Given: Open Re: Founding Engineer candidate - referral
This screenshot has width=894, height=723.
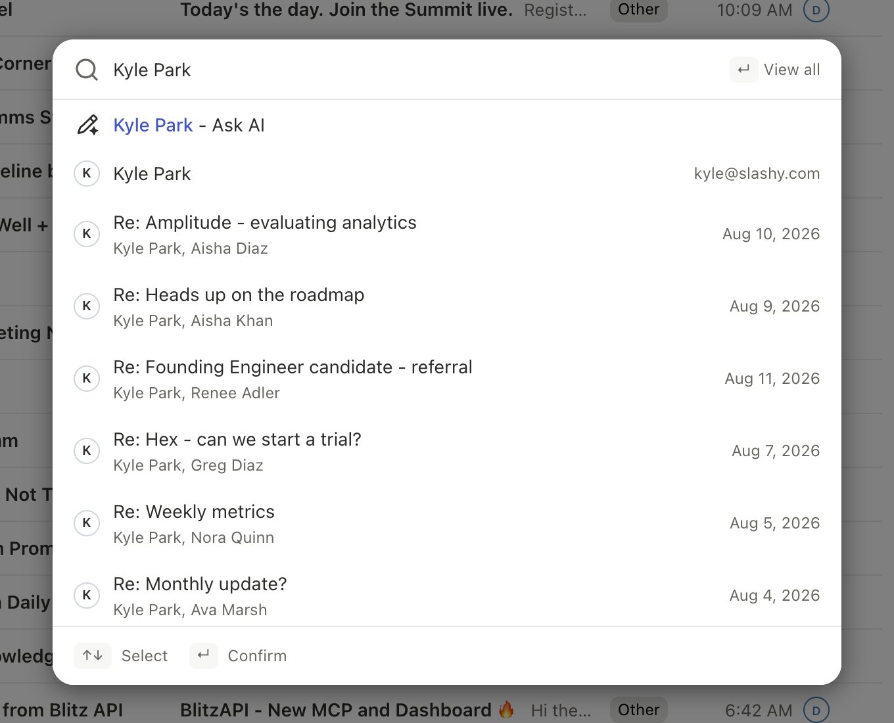Looking at the screenshot, I should pos(447,379).
